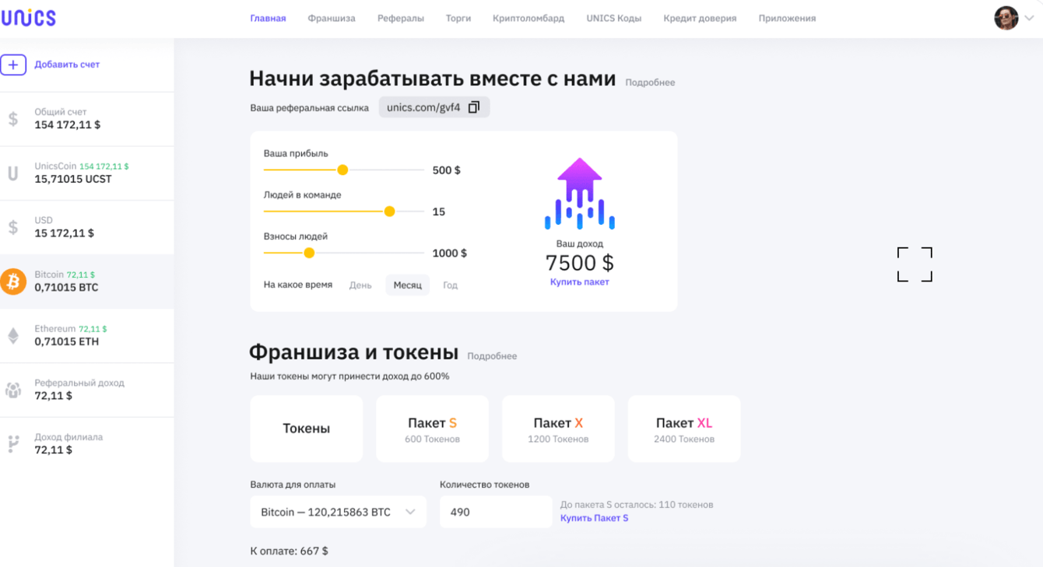Click the UnicsCoin U icon
This screenshot has width=1043, height=567.
(13, 173)
